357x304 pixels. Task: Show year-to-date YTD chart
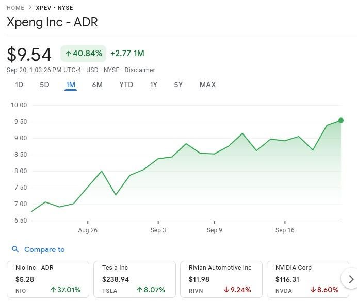point(126,85)
